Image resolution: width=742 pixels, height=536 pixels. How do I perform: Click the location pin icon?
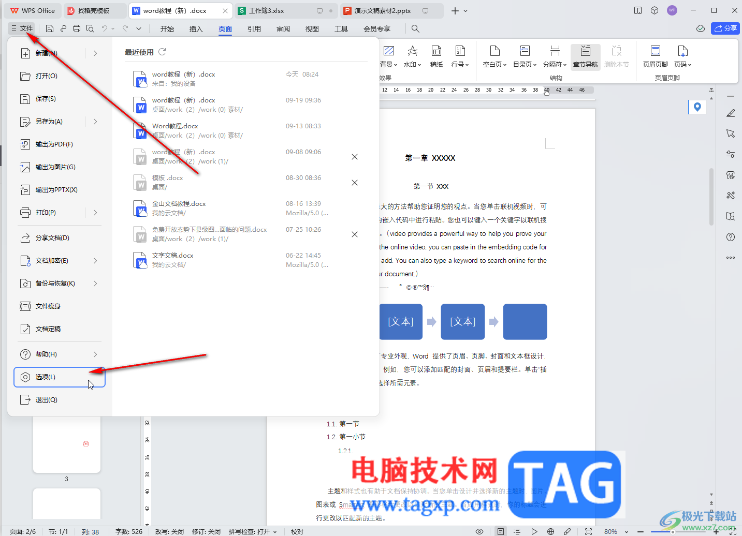(697, 107)
